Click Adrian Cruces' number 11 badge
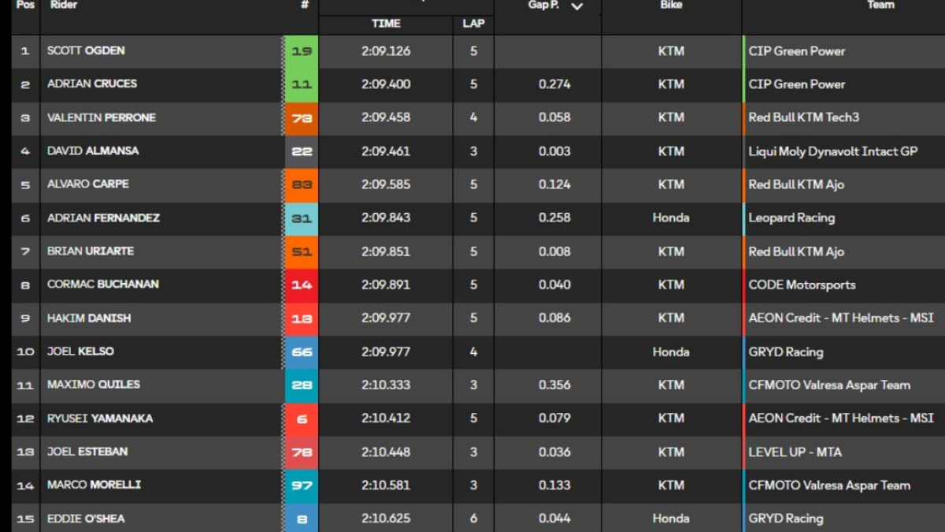 click(302, 84)
